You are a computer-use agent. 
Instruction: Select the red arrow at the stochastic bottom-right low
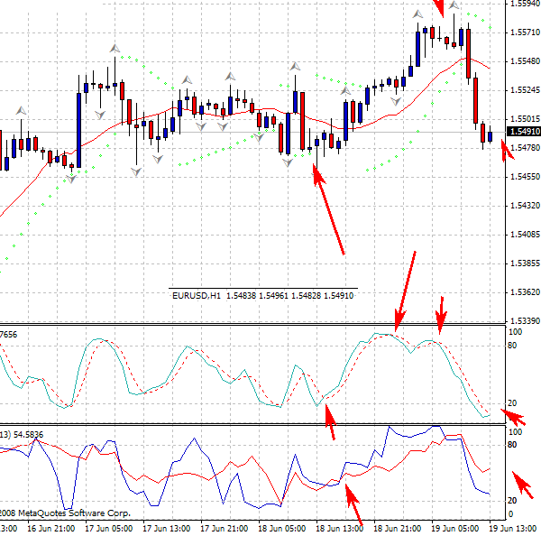[x=514, y=417]
